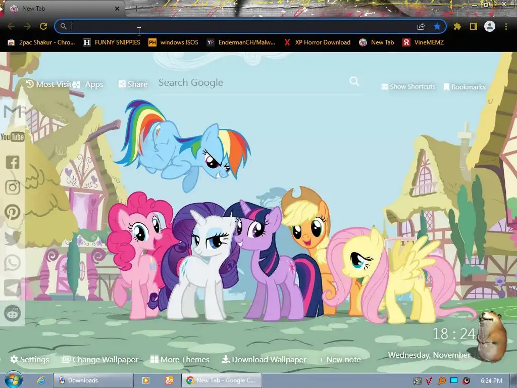
Task: Open Twitter from the left sidebar
Action: click(13, 238)
